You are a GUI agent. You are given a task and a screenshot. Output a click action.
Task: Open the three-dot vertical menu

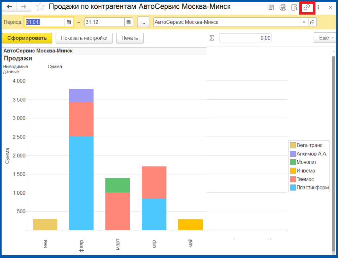[318, 7]
